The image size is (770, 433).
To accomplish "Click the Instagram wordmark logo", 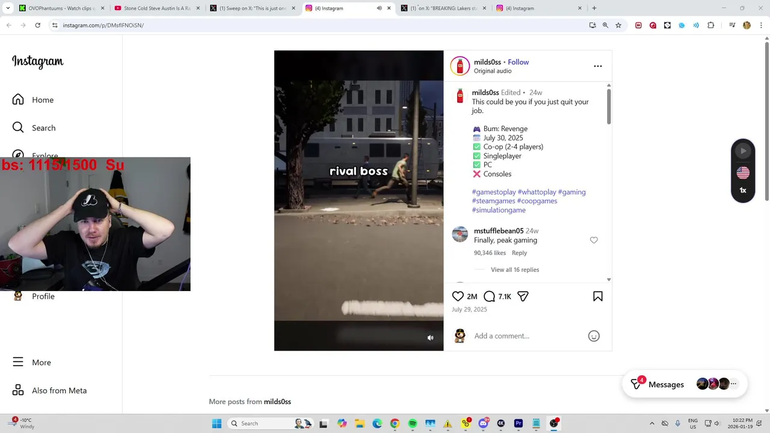I will (37, 61).
